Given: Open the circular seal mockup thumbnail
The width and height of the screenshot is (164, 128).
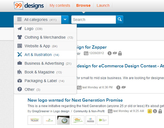Looking at the screenshot, I should [x=63, y=120].
